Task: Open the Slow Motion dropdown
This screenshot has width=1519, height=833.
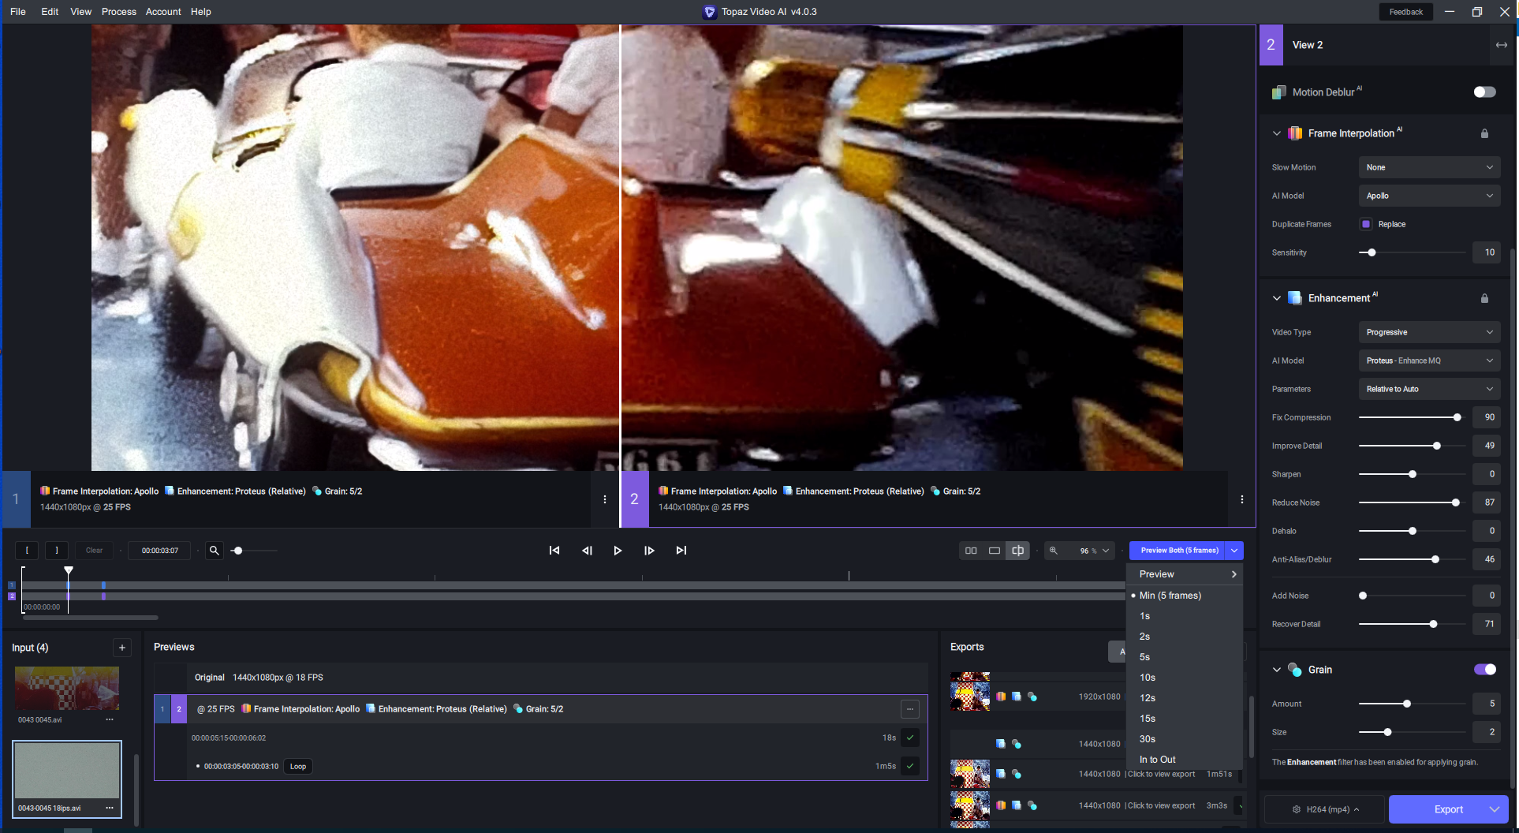Action: click(x=1429, y=167)
